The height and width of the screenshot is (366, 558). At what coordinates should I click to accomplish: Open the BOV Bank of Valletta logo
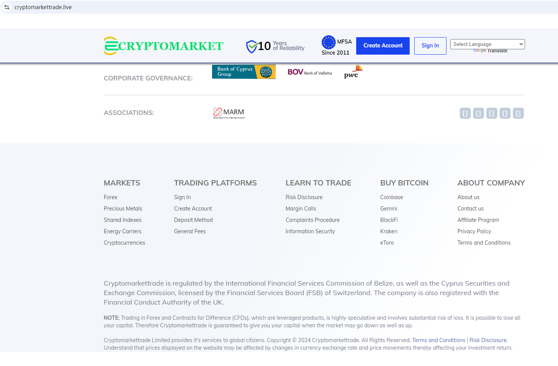coord(310,72)
